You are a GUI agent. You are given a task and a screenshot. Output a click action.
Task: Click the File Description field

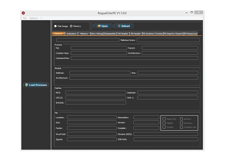pos(146,117)
